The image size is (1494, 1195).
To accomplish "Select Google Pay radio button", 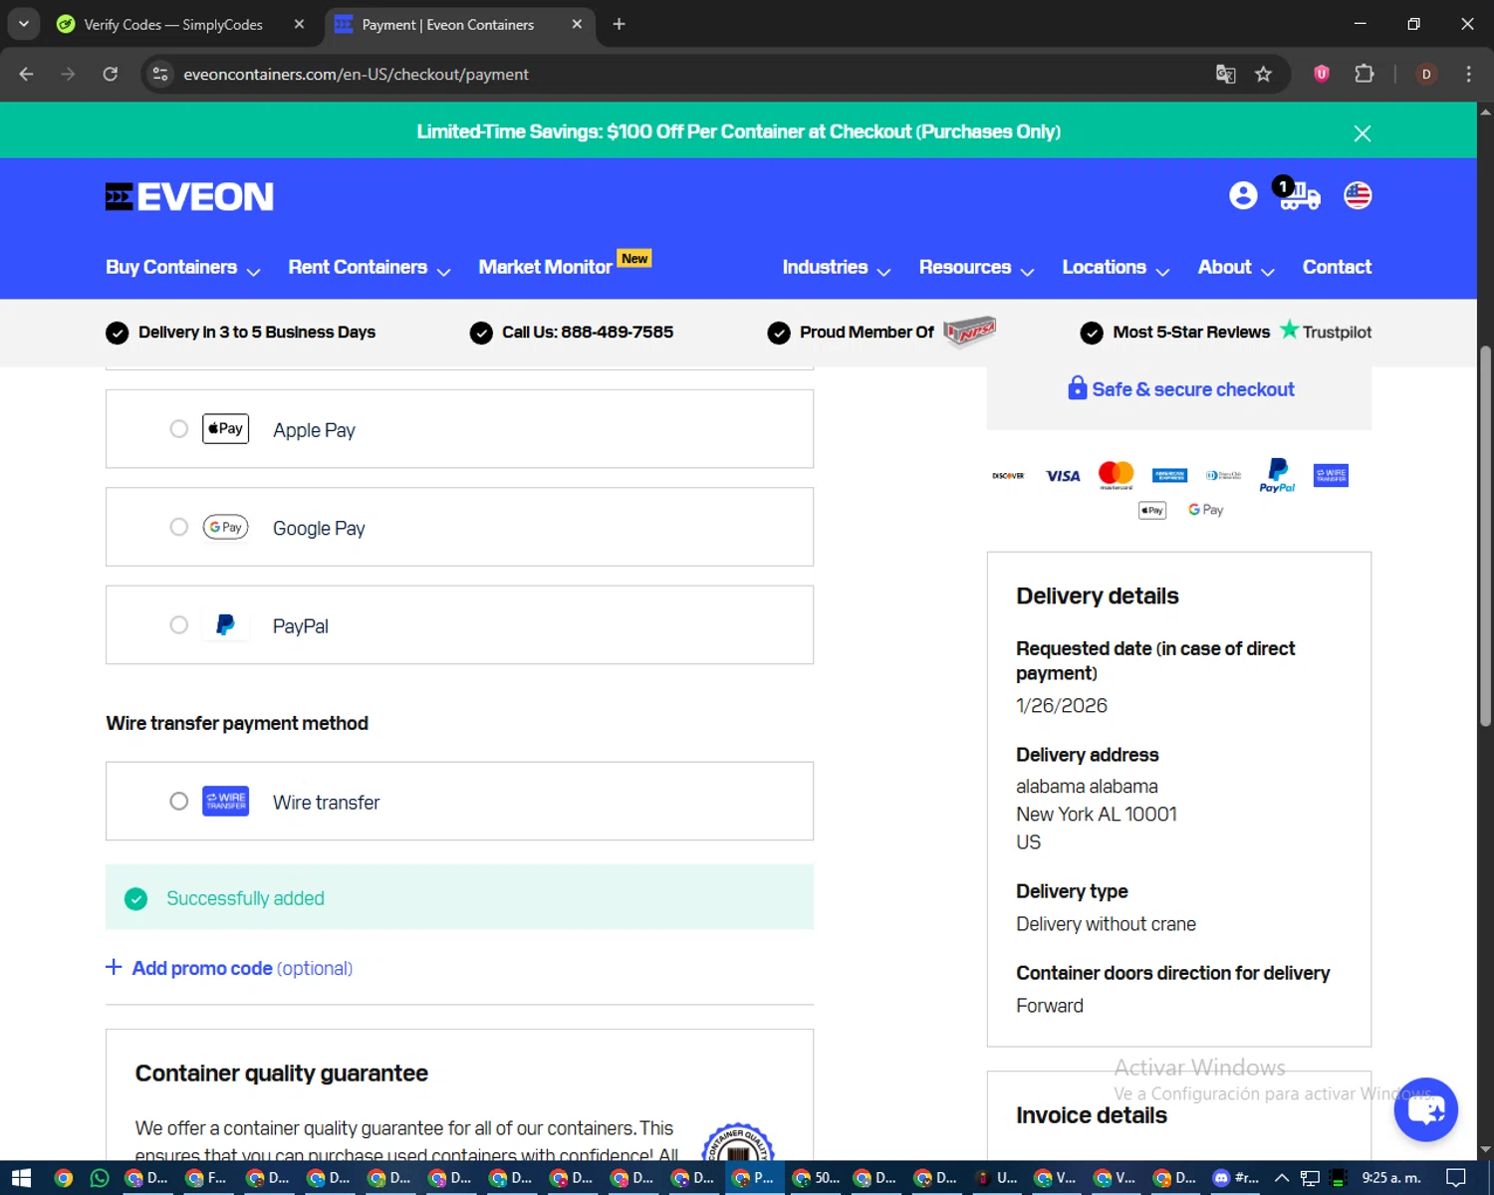I will (178, 527).
